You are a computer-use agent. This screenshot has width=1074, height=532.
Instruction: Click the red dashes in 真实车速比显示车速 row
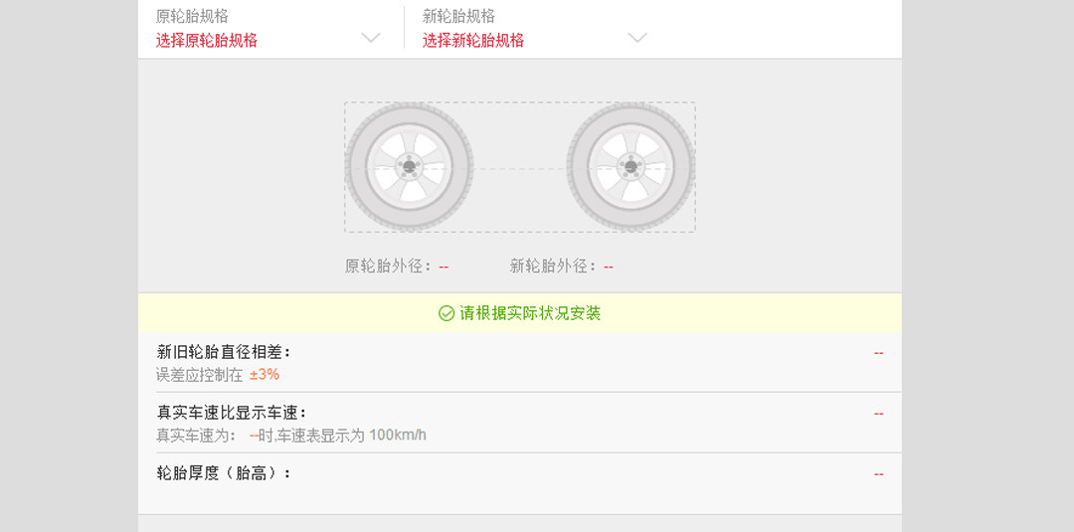(878, 414)
